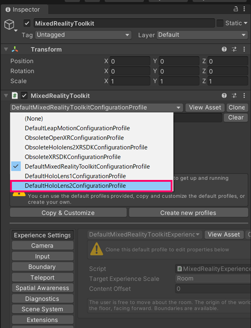The width and height of the screenshot is (251, 328).
Task: Open the Inspector panel options menu
Action: pyautogui.click(x=244, y=9)
